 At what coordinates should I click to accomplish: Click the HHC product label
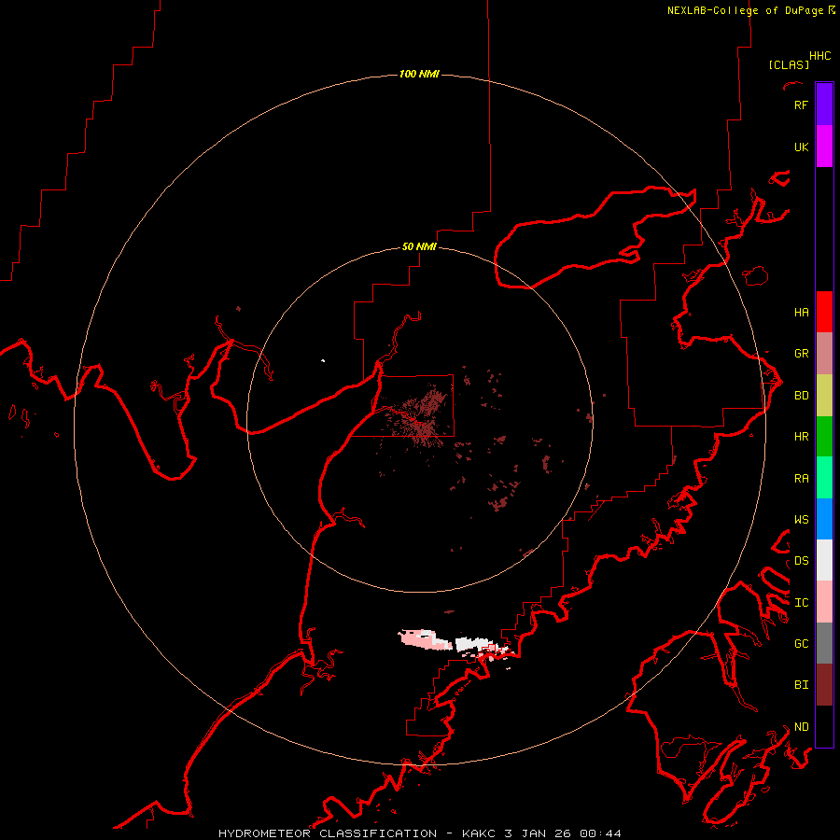(x=819, y=56)
